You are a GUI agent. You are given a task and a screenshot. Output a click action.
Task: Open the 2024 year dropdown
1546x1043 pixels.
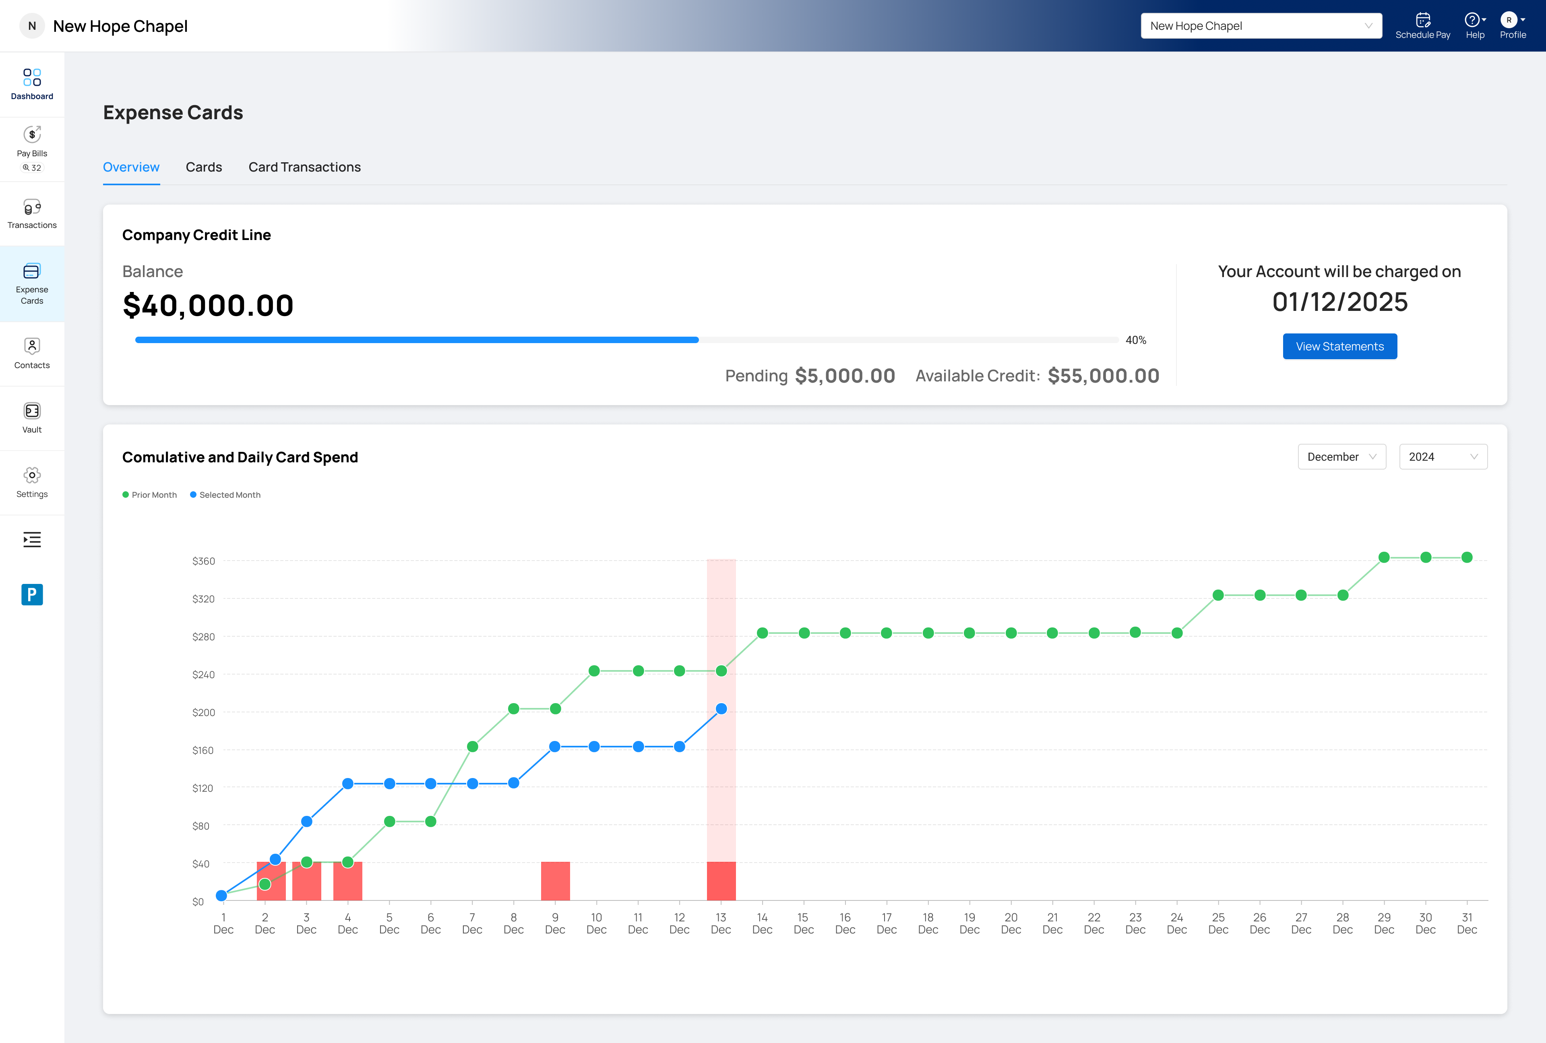tap(1443, 457)
